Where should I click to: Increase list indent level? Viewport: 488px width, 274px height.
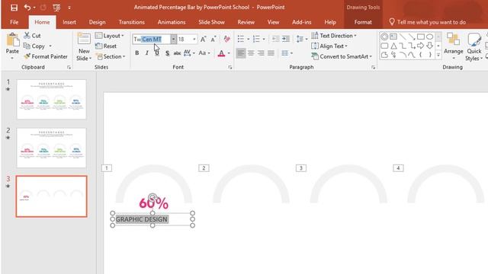click(286, 39)
